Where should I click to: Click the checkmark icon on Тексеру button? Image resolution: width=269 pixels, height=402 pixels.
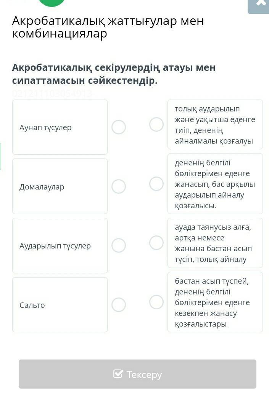[x=118, y=374]
